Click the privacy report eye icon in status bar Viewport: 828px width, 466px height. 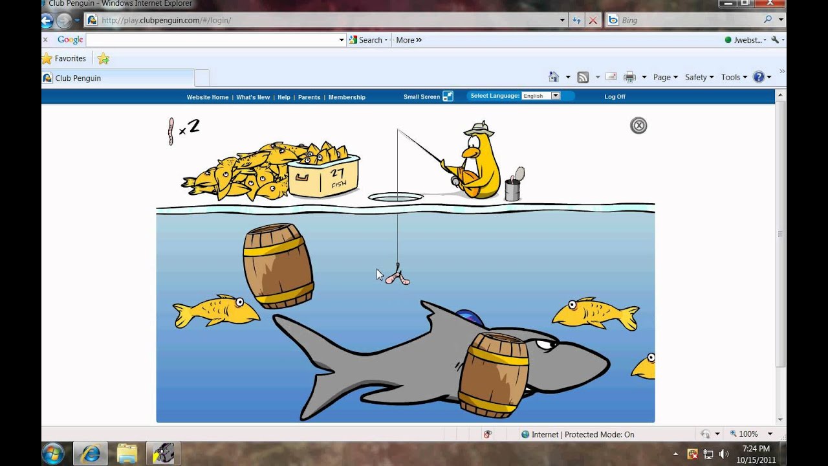(x=488, y=434)
